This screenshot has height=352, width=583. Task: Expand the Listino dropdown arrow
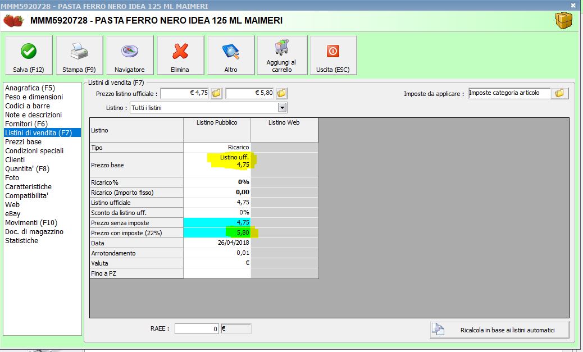(282, 108)
